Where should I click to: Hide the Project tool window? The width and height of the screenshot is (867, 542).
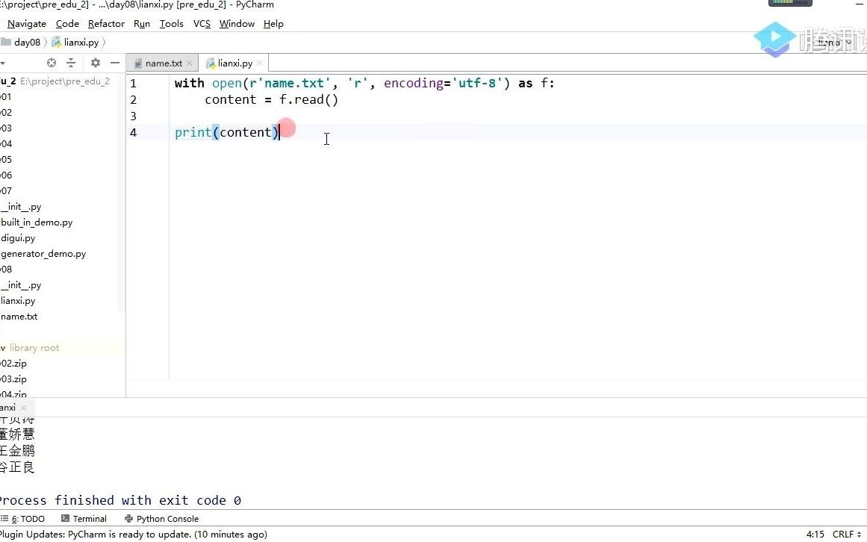coord(114,63)
